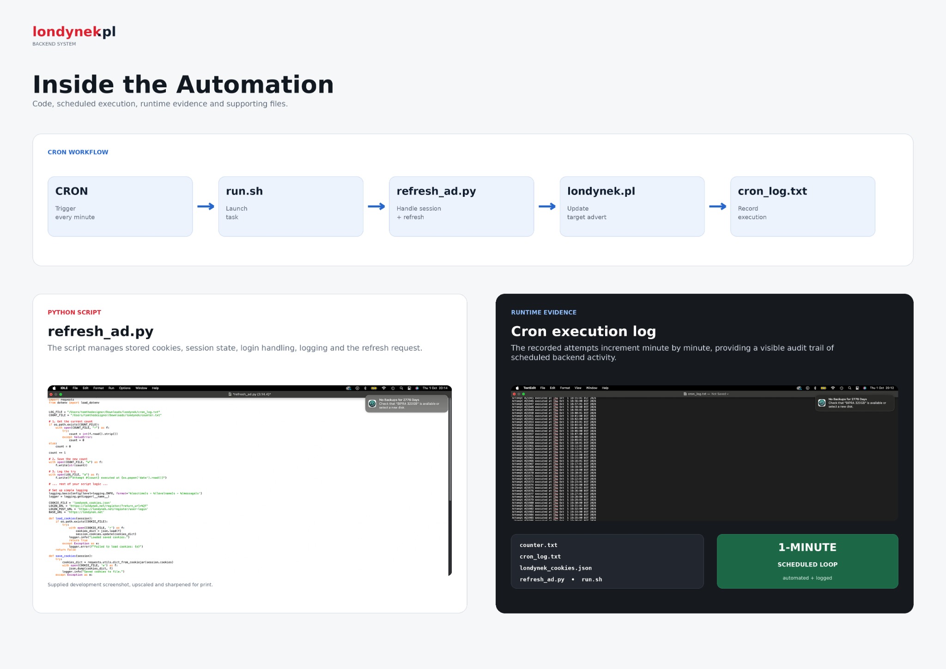Click the Siri icon in the IDLE menu bar
Image resolution: width=946 pixels, height=669 pixels.
tap(417, 388)
